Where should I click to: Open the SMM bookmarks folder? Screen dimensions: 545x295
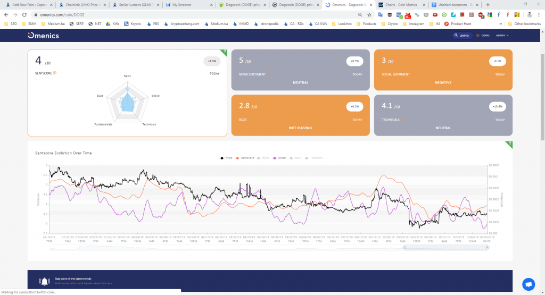(x=29, y=24)
